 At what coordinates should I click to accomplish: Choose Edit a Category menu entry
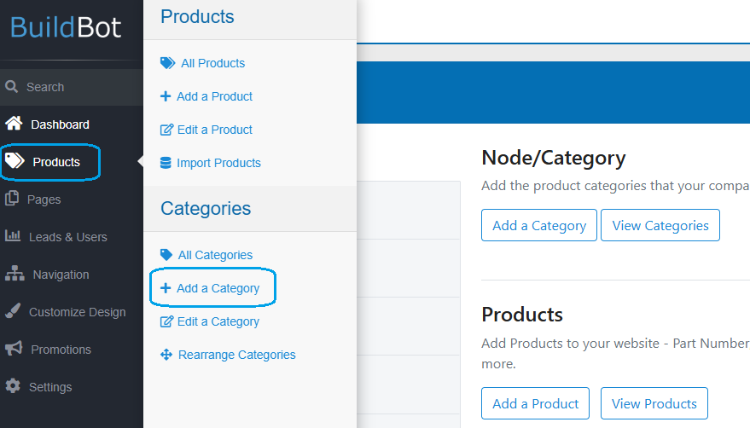pos(210,321)
